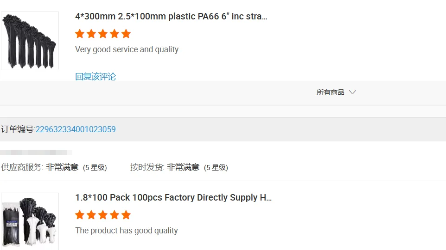Image resolution: width=446 pixels, height=250 pixels.
Task: Click the 按时发货 非常满意 rating
Action: (183, 167)
